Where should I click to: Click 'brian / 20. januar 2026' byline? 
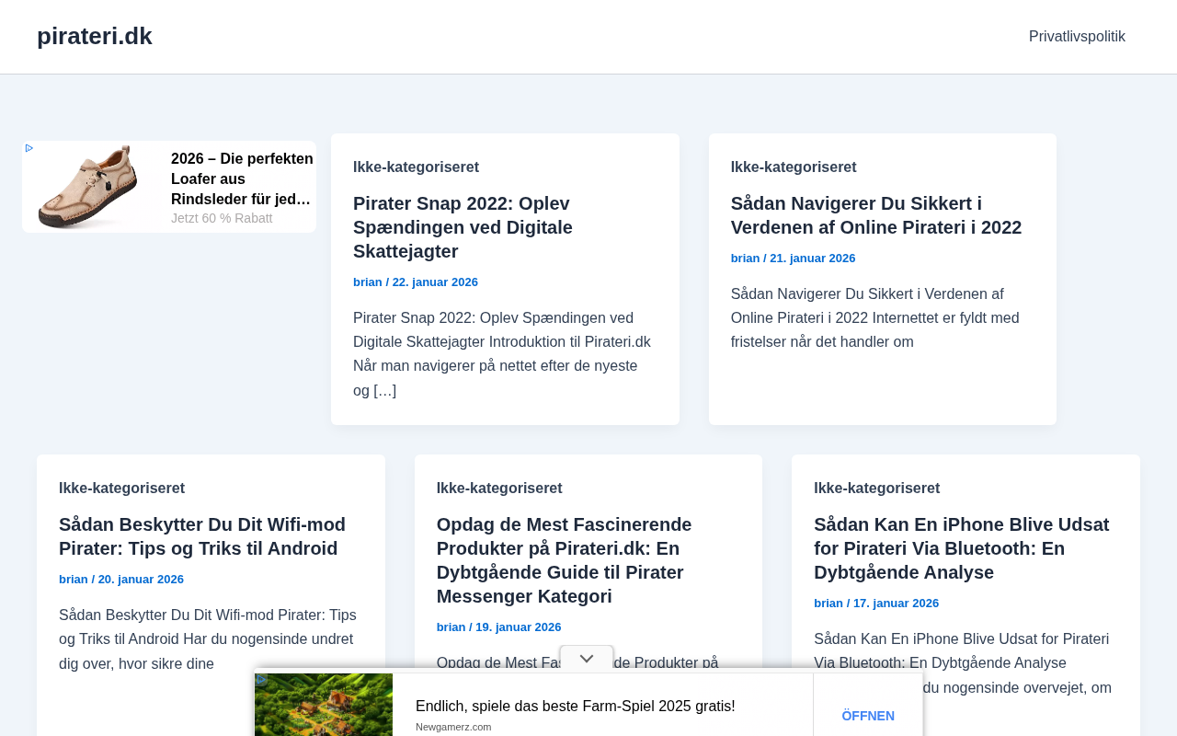(x=121, y=579)
